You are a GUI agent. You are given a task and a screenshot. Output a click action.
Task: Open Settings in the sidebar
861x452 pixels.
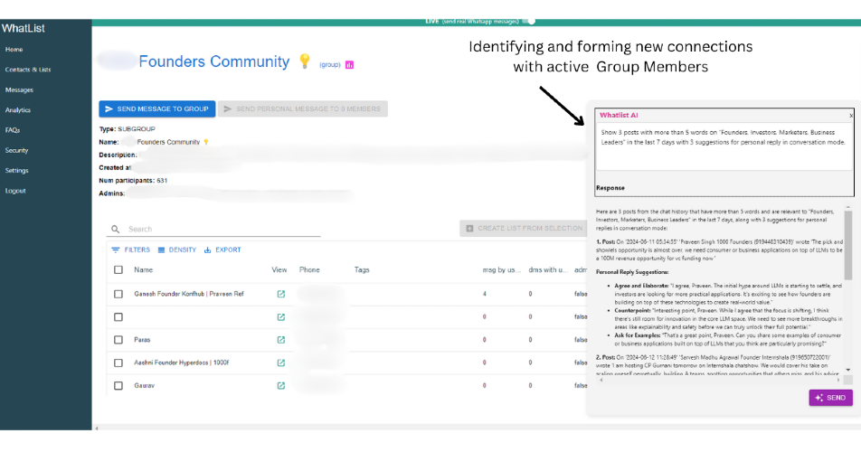(x=16, y=171)
